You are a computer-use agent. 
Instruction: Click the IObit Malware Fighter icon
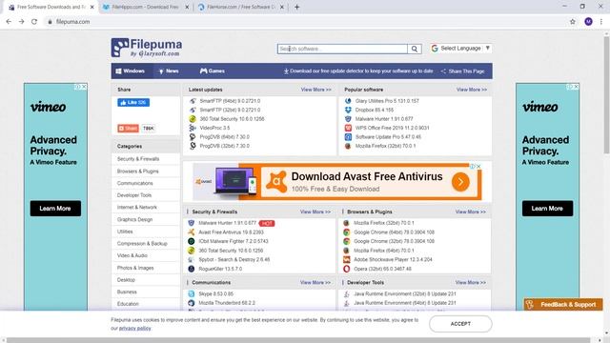click(191, 241)
